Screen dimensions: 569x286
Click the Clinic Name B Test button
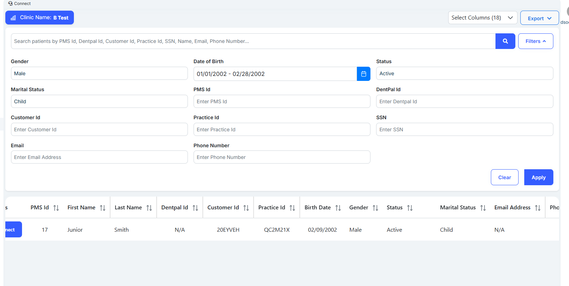[x=39, y=18]
